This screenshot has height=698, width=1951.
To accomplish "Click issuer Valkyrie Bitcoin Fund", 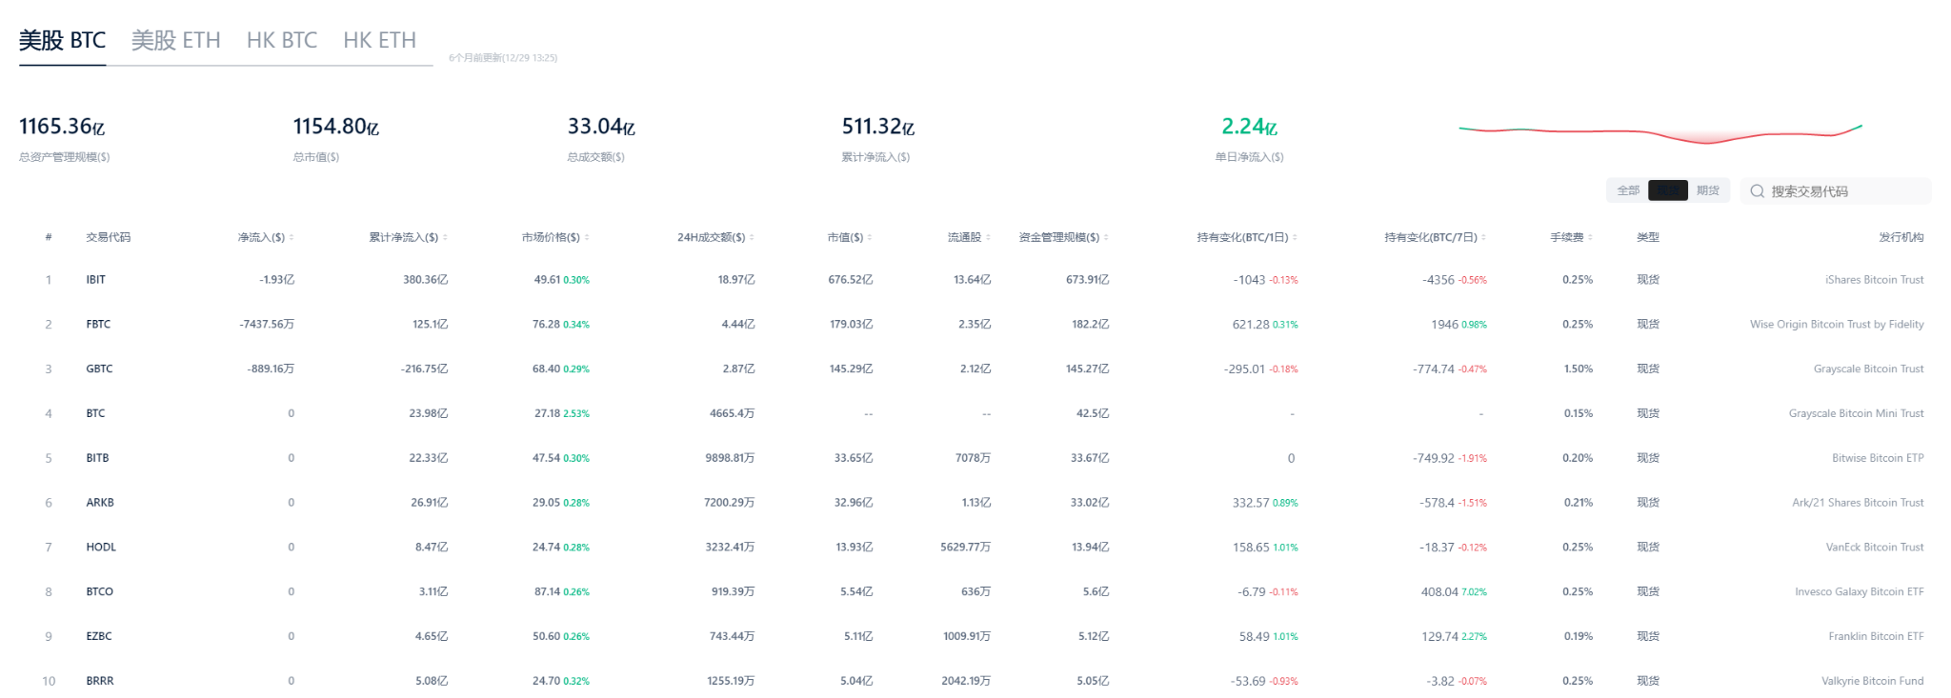I will [1872, 681].
